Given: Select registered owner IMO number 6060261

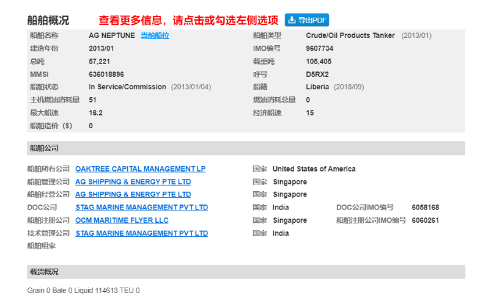Looking at the screenshot, I should [x=425, y=220].
